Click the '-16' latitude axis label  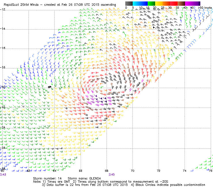[3, 48]
